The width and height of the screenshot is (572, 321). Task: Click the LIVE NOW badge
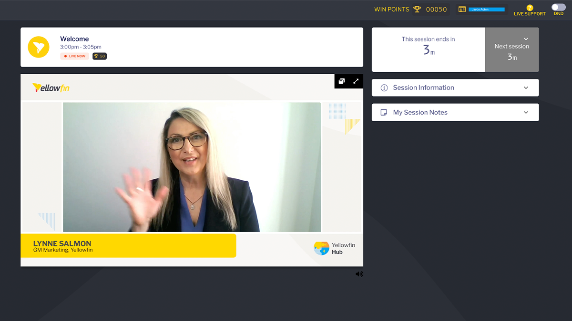coord(74,56)
